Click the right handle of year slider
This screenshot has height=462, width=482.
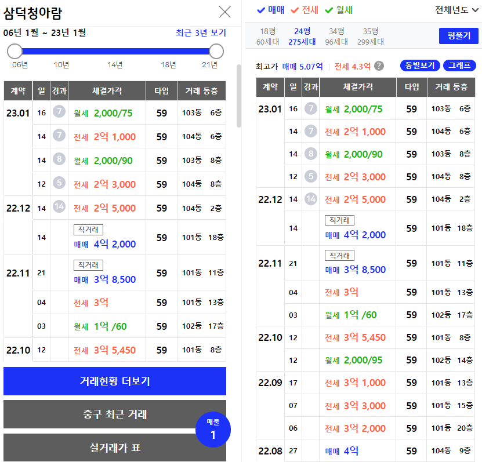coord(216,51)
